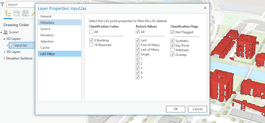Collapse the 3D Layers group
Image resolution: width=265 pixels, height=123 pixels.
(4, 39)
